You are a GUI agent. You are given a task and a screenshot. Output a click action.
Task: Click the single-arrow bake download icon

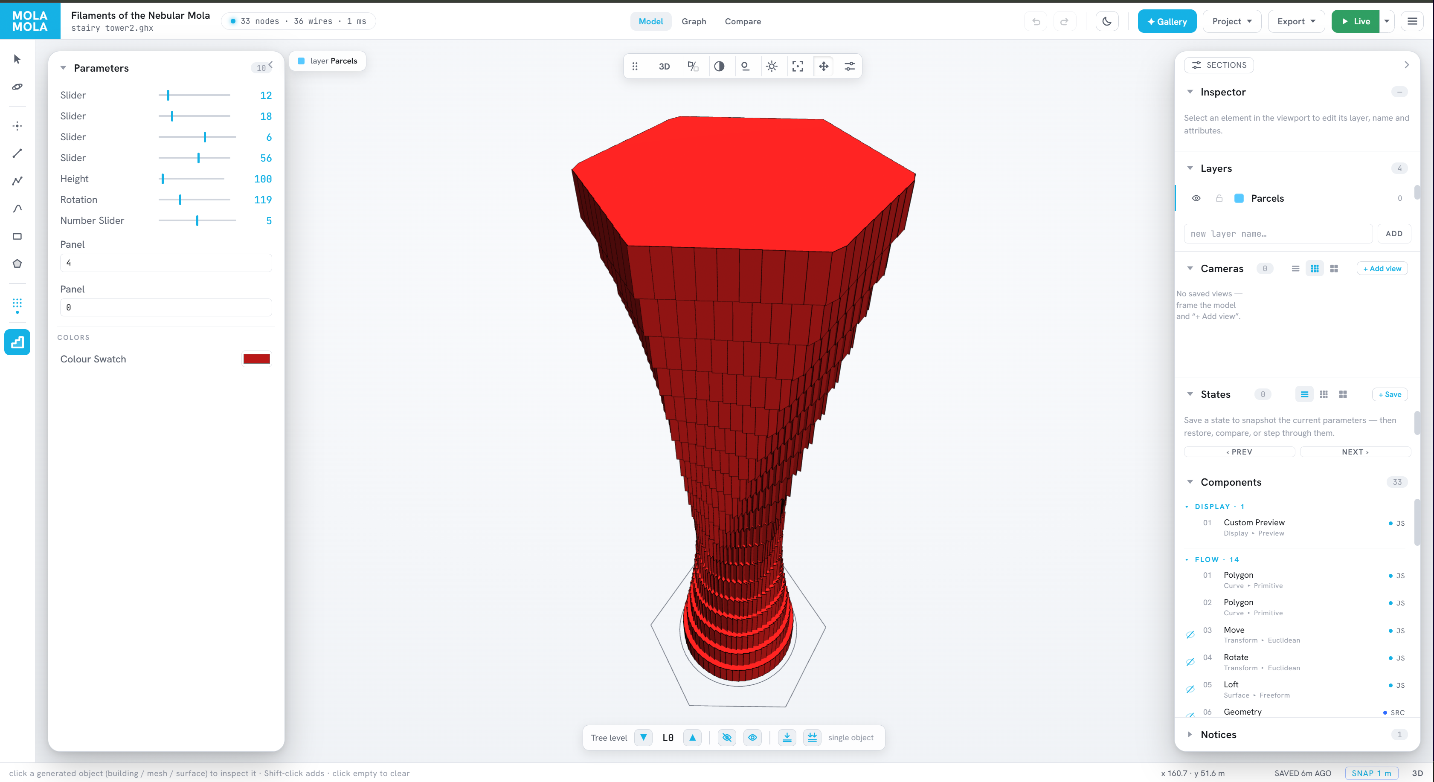point(787,738)
